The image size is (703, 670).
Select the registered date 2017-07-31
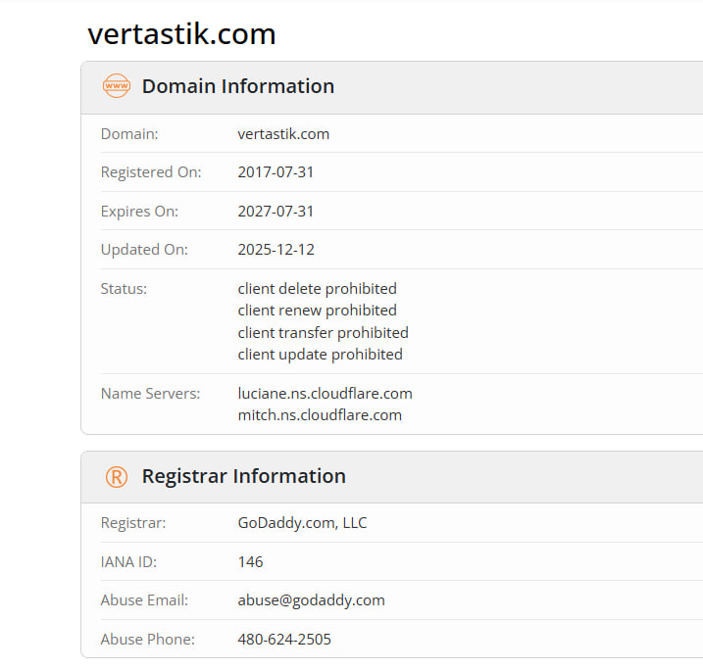tap(276, 172)
